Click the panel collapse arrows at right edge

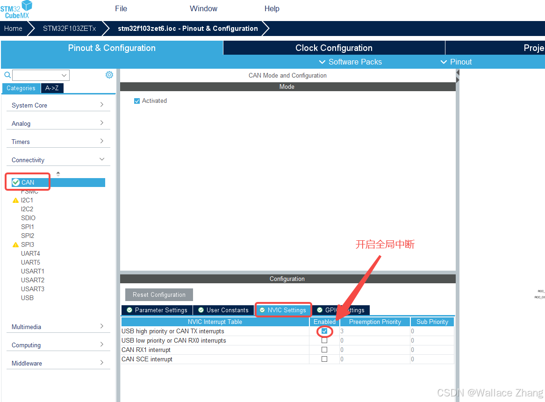click(458, 76)
